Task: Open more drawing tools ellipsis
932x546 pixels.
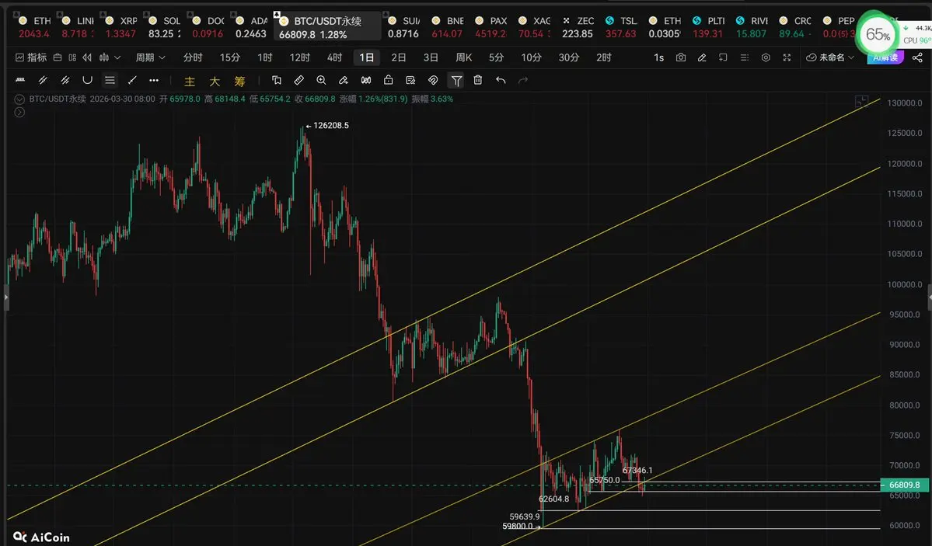Action: pos(154,80)
